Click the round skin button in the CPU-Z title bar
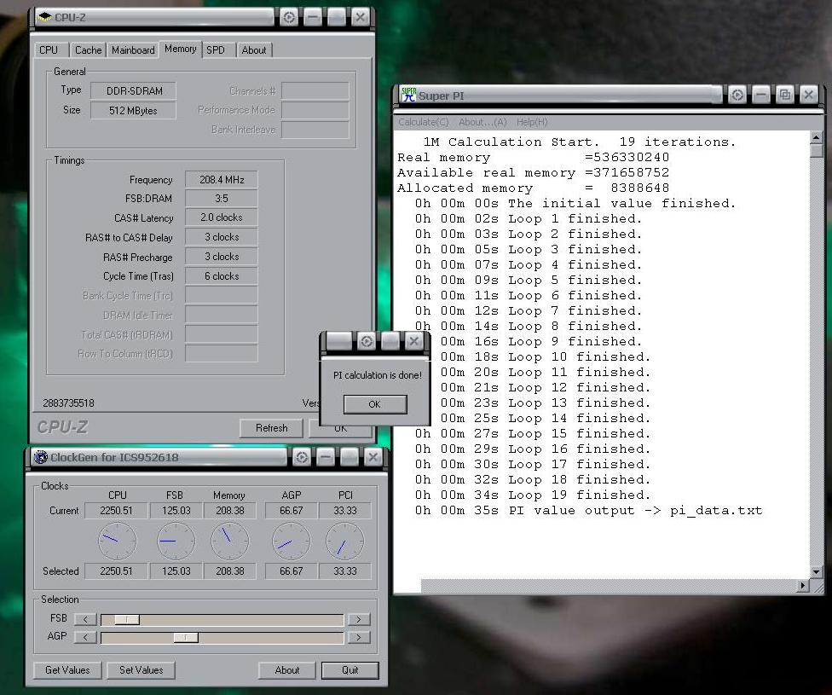The width and height of the screenshot is (832, 695). [289, 17]
